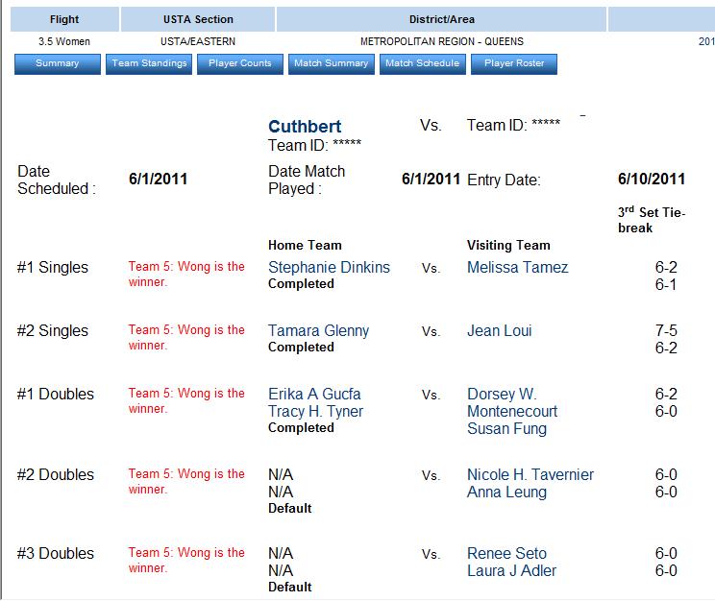The image size is (715, 601).
Task: Show the Player Roster tab
Action: click(514, 64)
